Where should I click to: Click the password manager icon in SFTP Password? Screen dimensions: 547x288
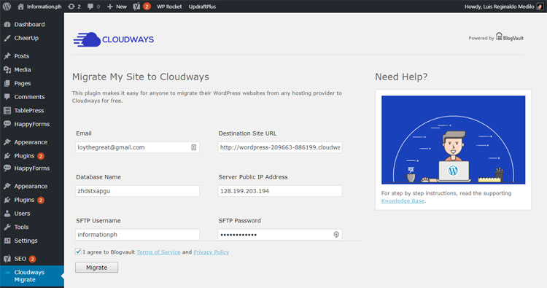click(x=336, y=234)
